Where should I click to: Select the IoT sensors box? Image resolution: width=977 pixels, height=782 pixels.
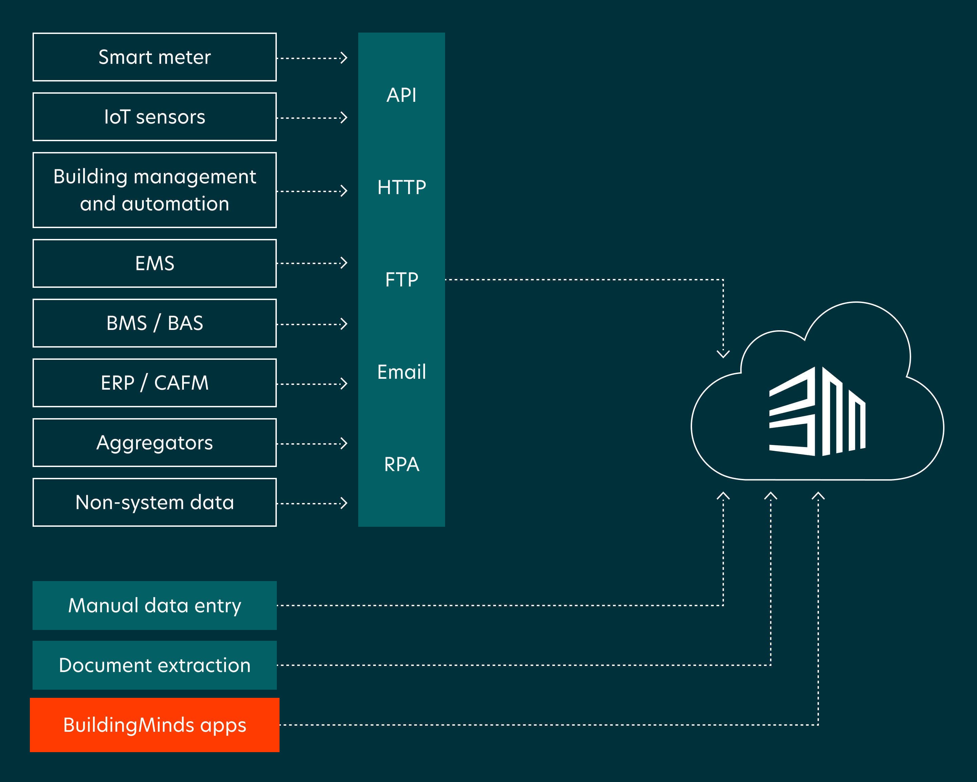click(x=155, y=117)
